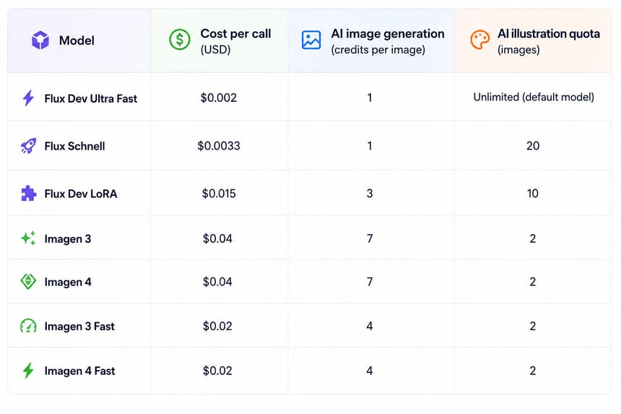Click the quota value 2 for Imagen 3 Fast
This screenshot has width=621, height=414.
[533, 326]
